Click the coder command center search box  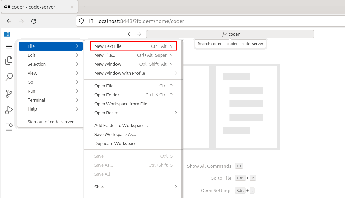(x=230, y=34)
